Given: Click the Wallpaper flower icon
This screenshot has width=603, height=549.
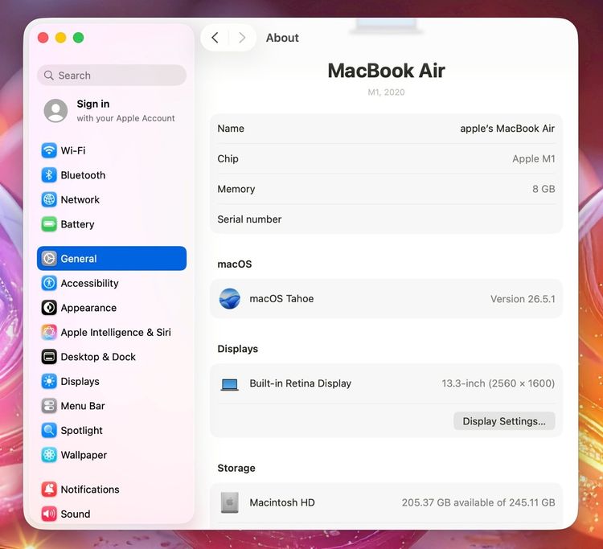Looking at the screenshot, I should tap(49, 455).
